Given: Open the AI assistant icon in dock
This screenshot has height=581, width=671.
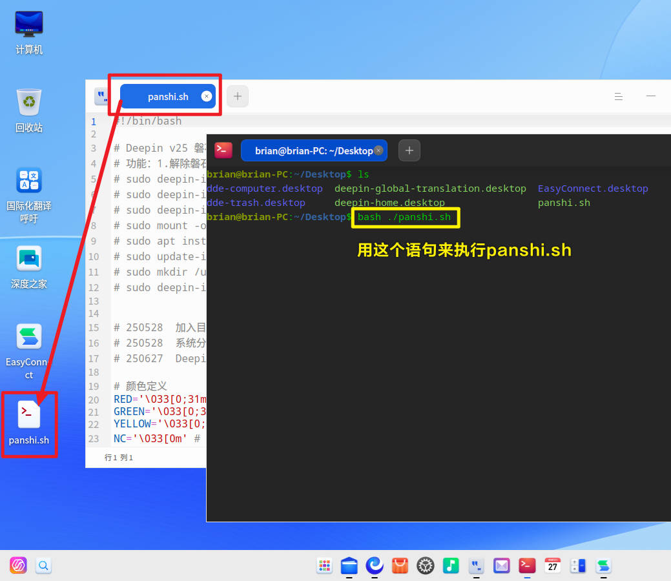Looking at the screenshot, I should click(18, 565).
